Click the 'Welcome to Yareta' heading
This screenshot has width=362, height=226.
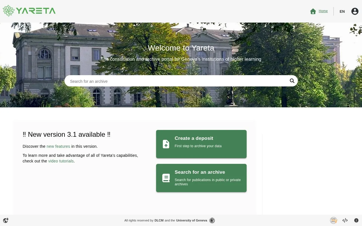(181, 48)
